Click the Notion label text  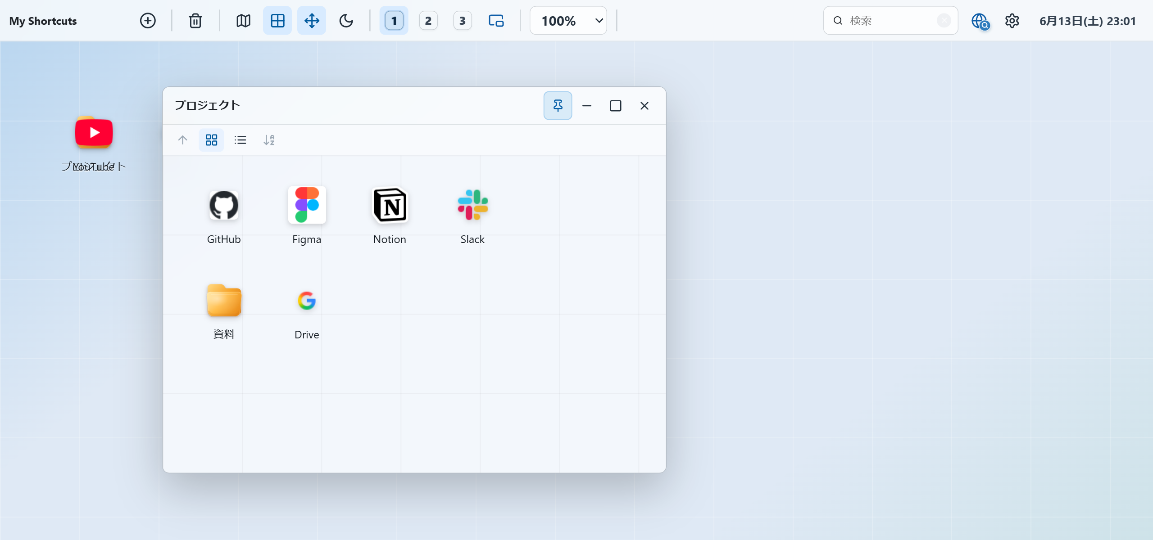click(390, 239)
